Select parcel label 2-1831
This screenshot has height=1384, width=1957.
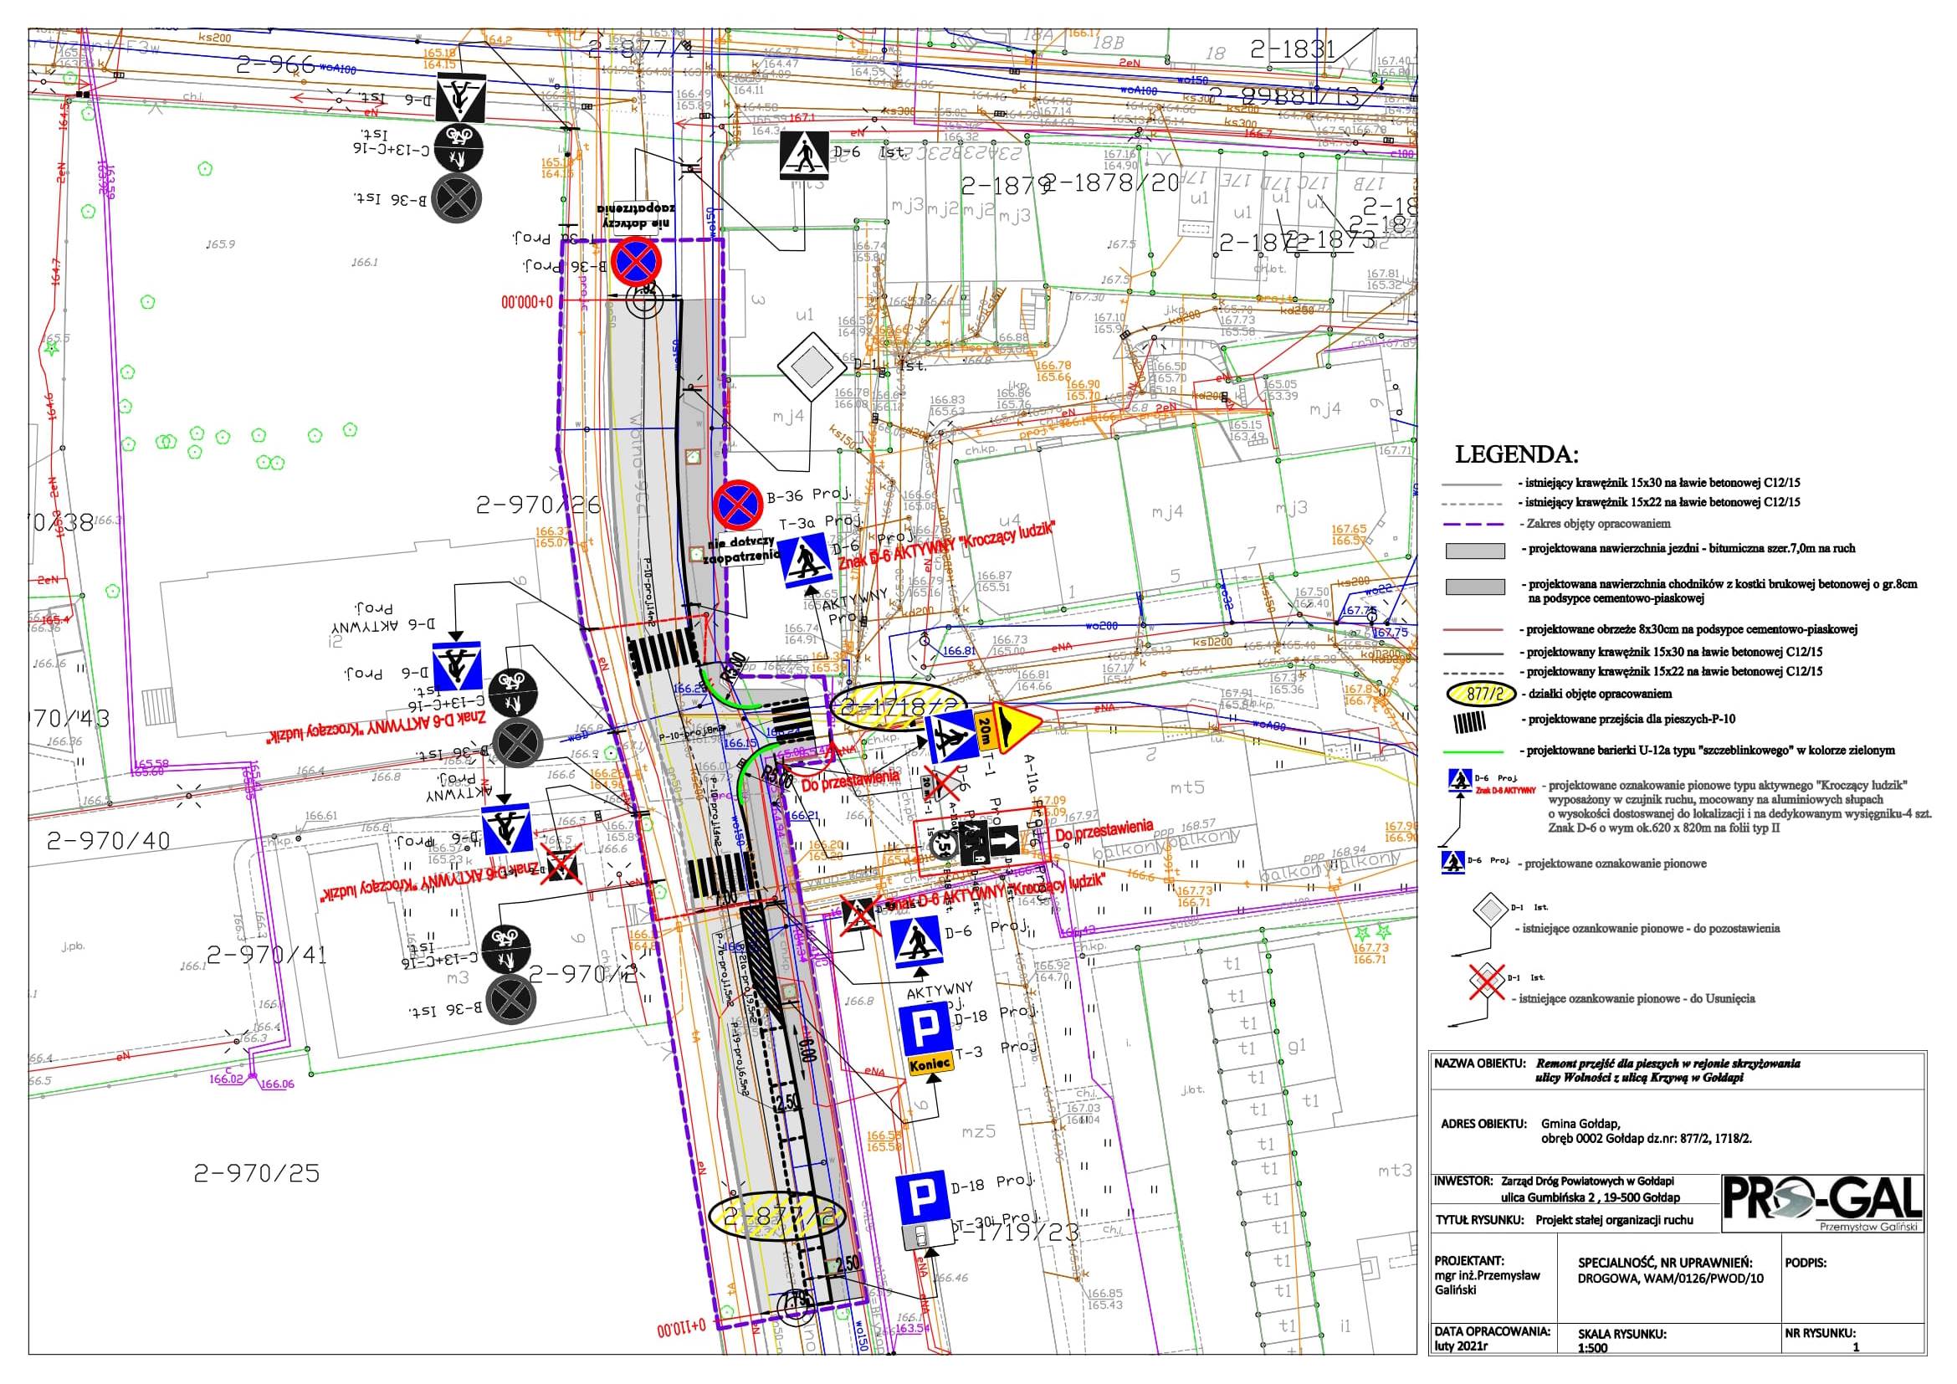(1293, 49)
